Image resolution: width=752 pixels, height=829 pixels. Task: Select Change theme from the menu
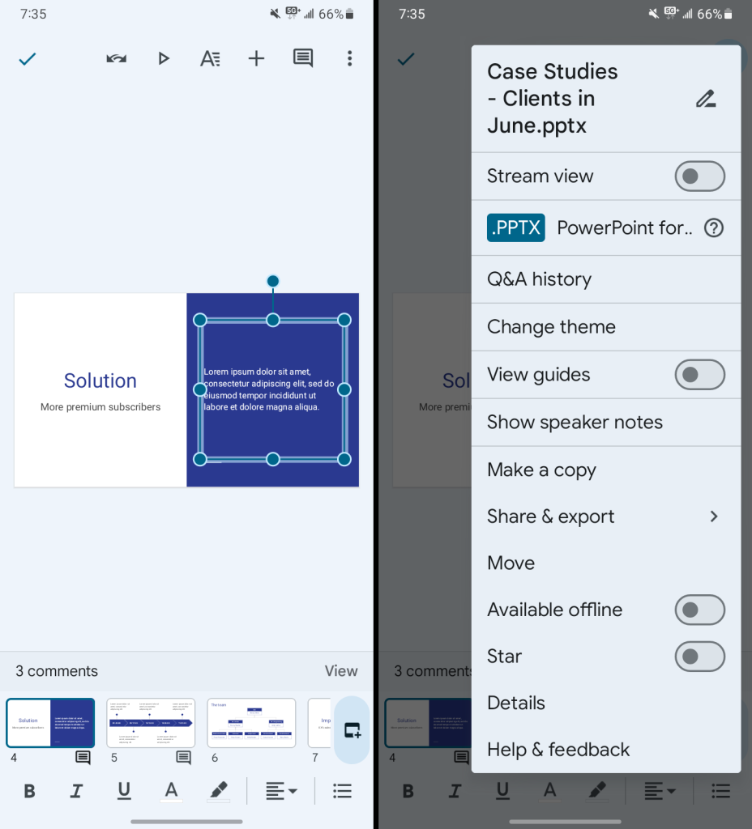[551, 327]
